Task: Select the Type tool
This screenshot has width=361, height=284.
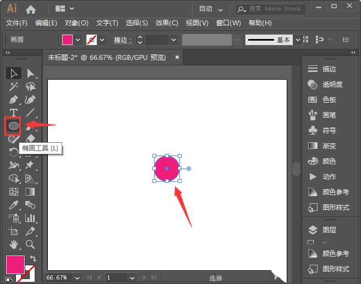Action: pos(14,113)
